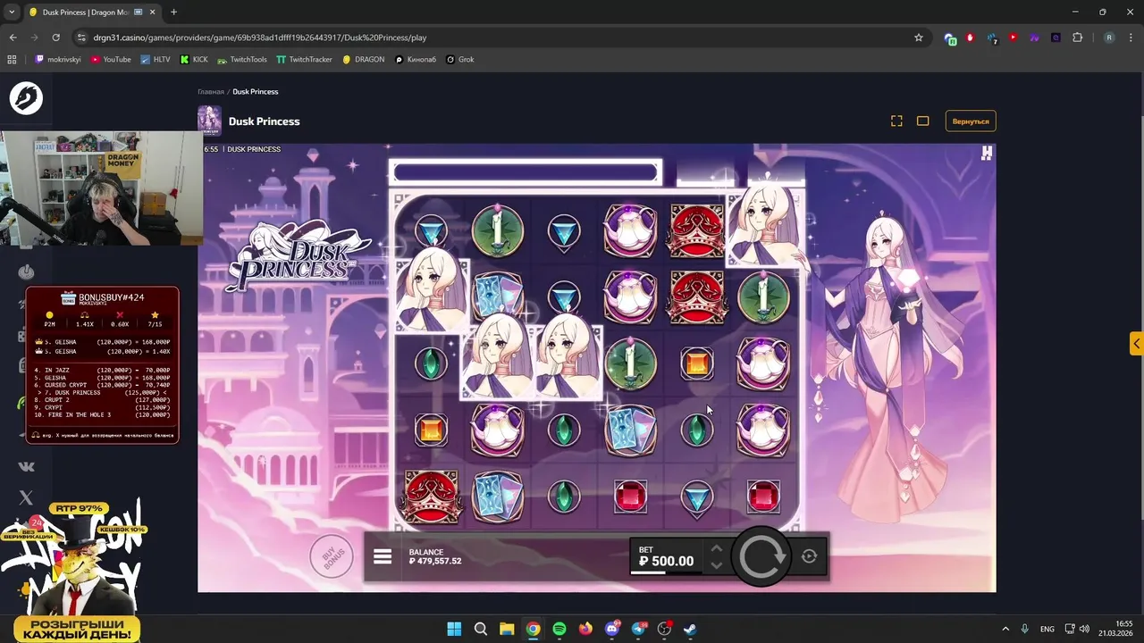Open the TwitchTracker bookmark
The image size is (1144, 643).
tap(304, 60)
